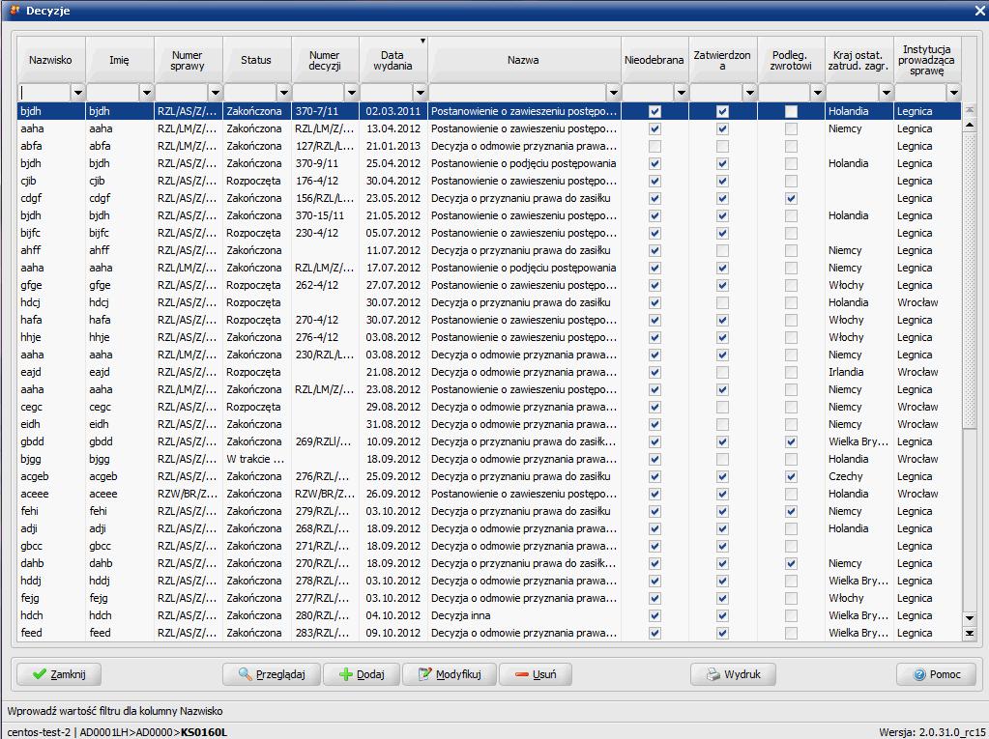Open the Nazwa filter dropdown
Viewport: 989px width, 739px height.
click(613, 92)
